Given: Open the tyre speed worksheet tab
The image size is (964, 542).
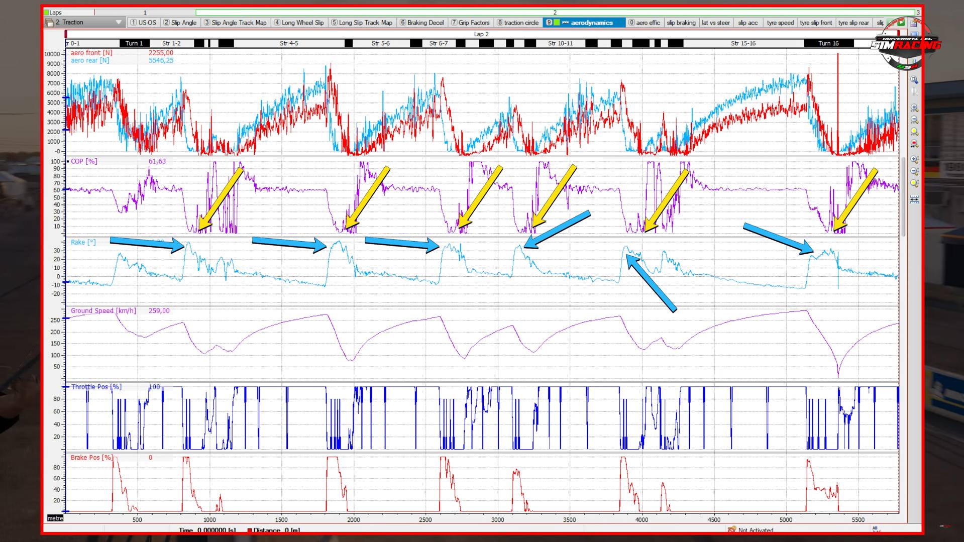Looking at the screenshot, I should [x=780, y=23].
